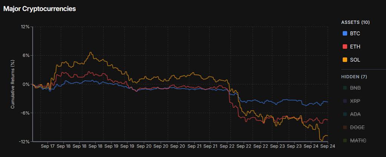
Task: Click the blue BTC color swatch
Action: (345, 34)
